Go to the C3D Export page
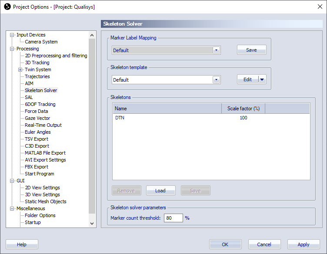This screenshot has width=327, height=254. pos(37,146)
